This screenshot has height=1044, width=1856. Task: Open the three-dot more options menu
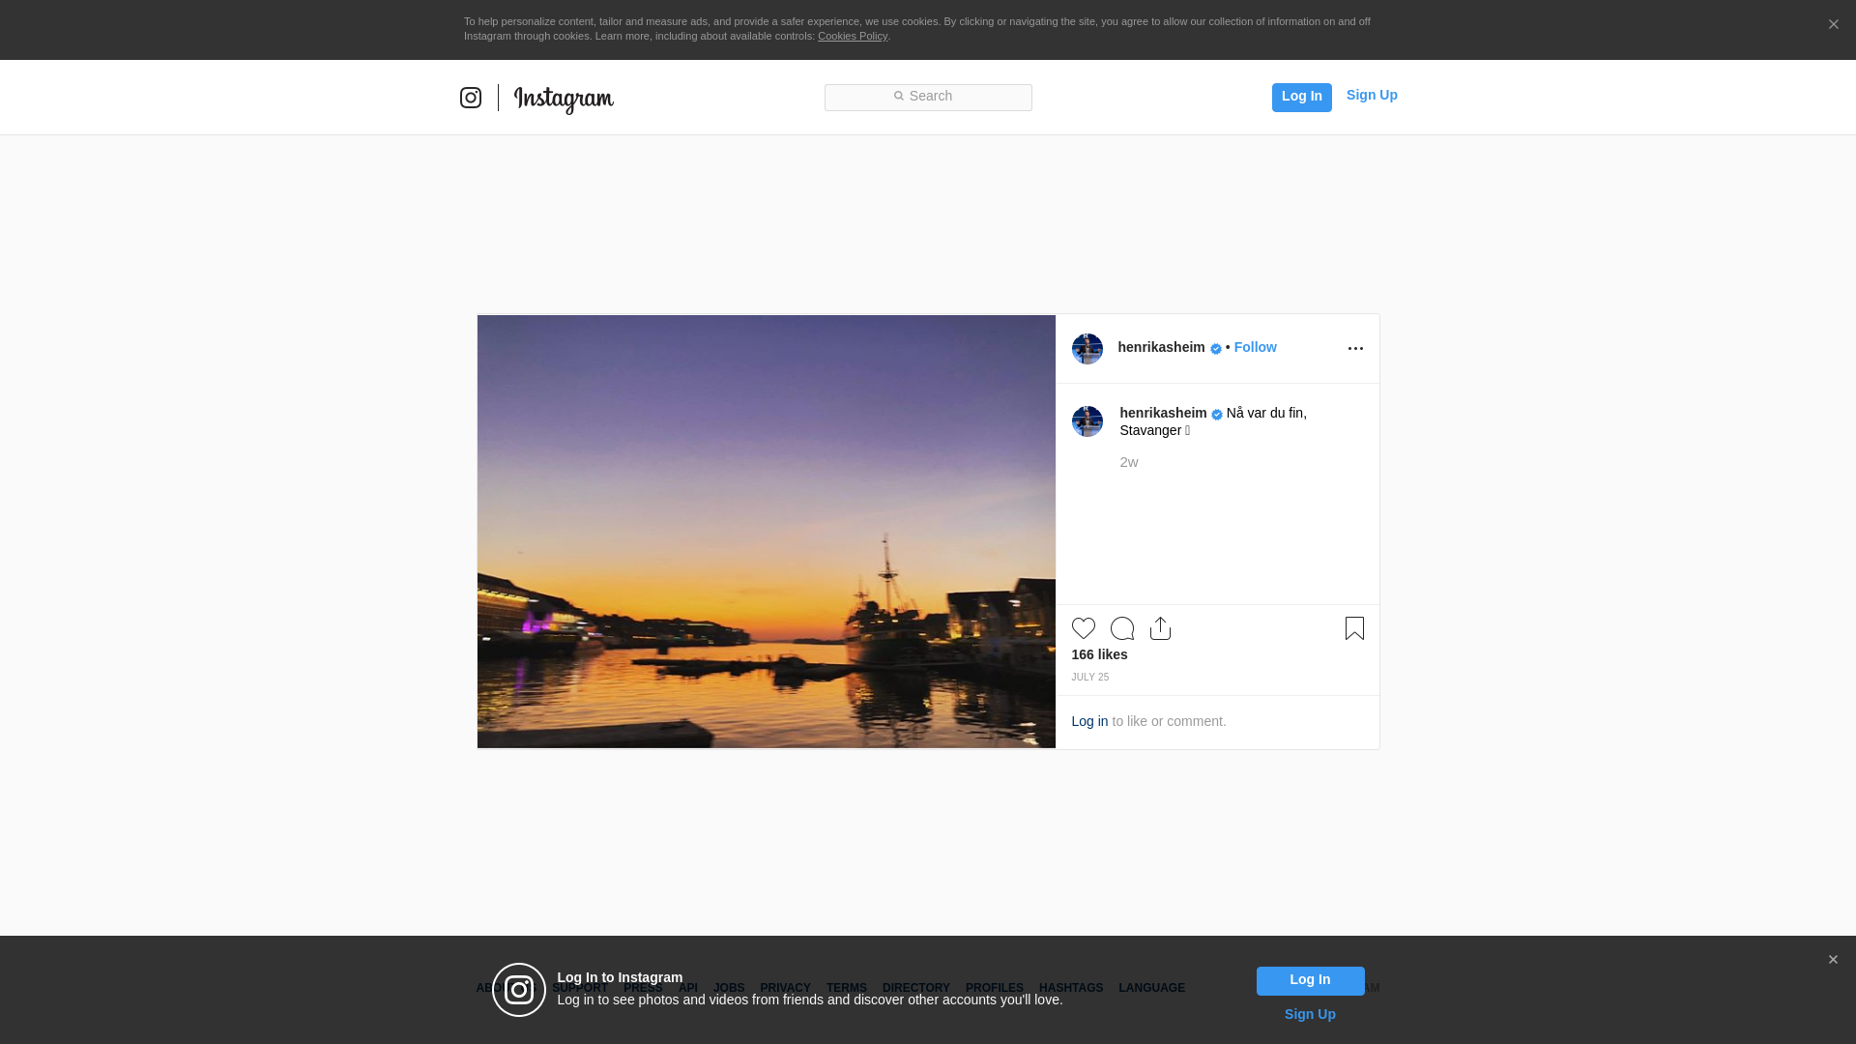(1355, 348)
